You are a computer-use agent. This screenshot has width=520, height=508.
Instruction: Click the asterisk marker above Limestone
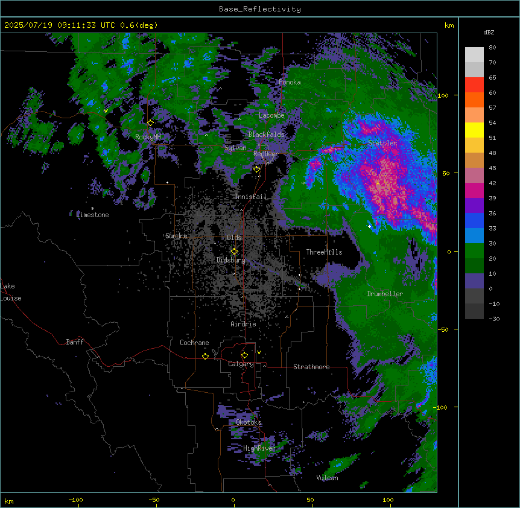pyautogui.click(x=92, y=209)
